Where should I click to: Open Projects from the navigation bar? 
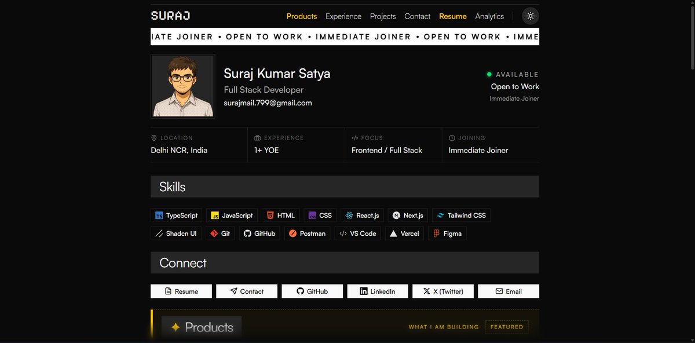[x=383, y=16]
